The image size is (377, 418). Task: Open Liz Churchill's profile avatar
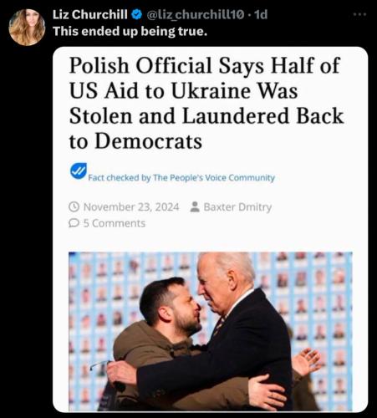coord(27,27)
